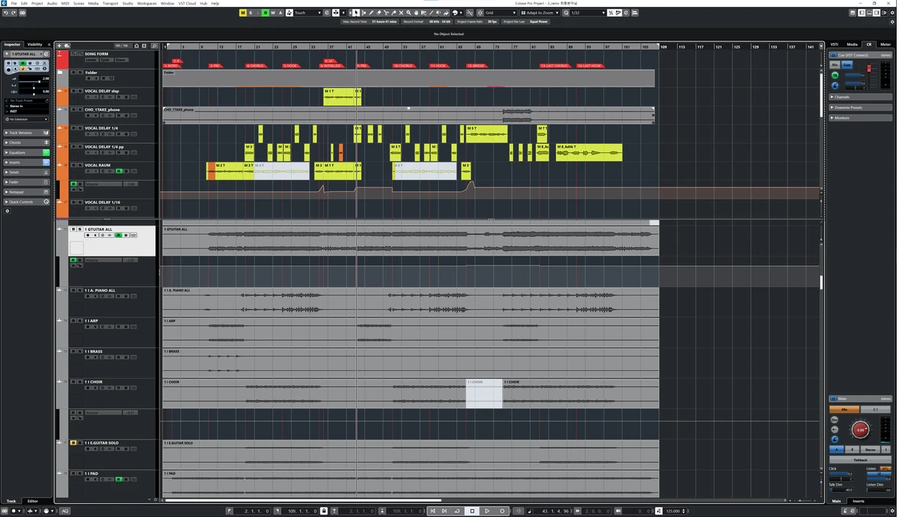Select the Mute X tool
This screenshot has width=919, height=517.
(x=401, y=13)
